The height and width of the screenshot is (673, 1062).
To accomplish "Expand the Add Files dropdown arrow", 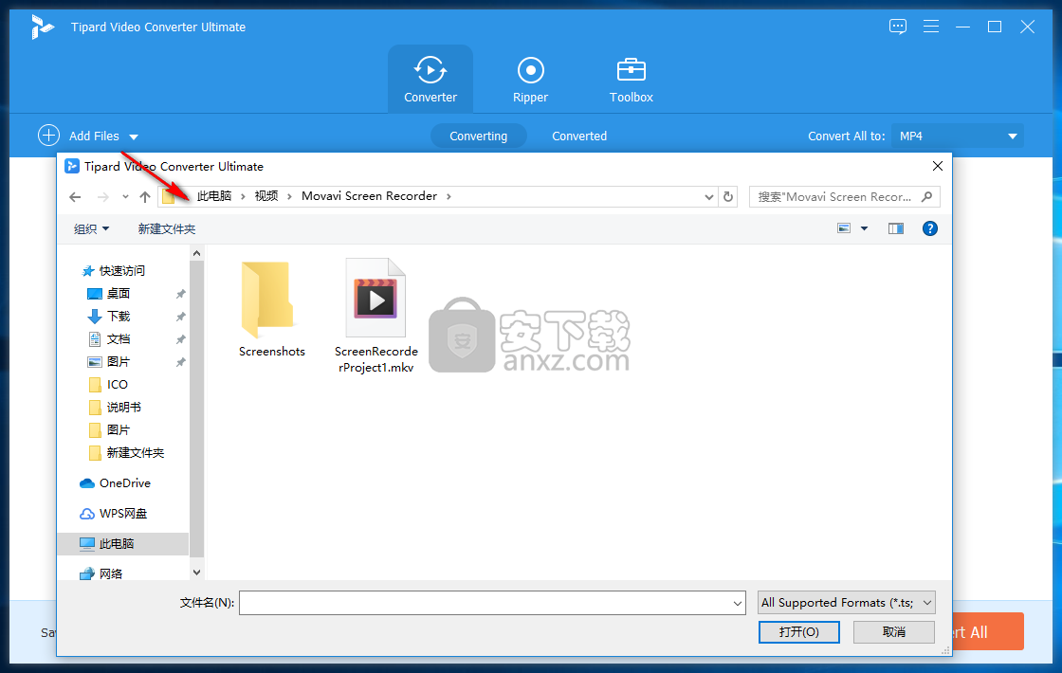I will [134, 136].
